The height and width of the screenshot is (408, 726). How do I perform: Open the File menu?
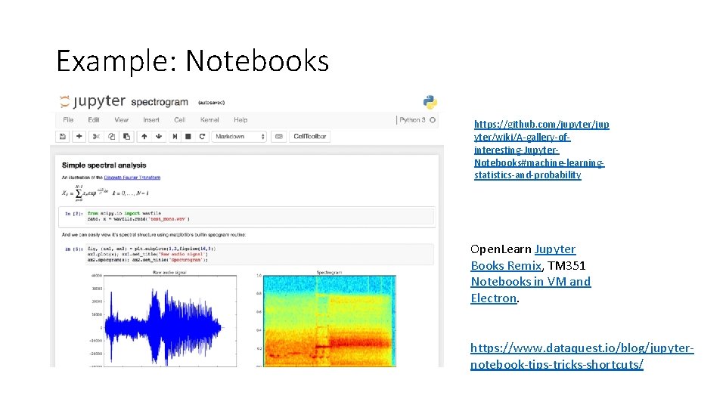pyautogui.click(x=68, y=120)
